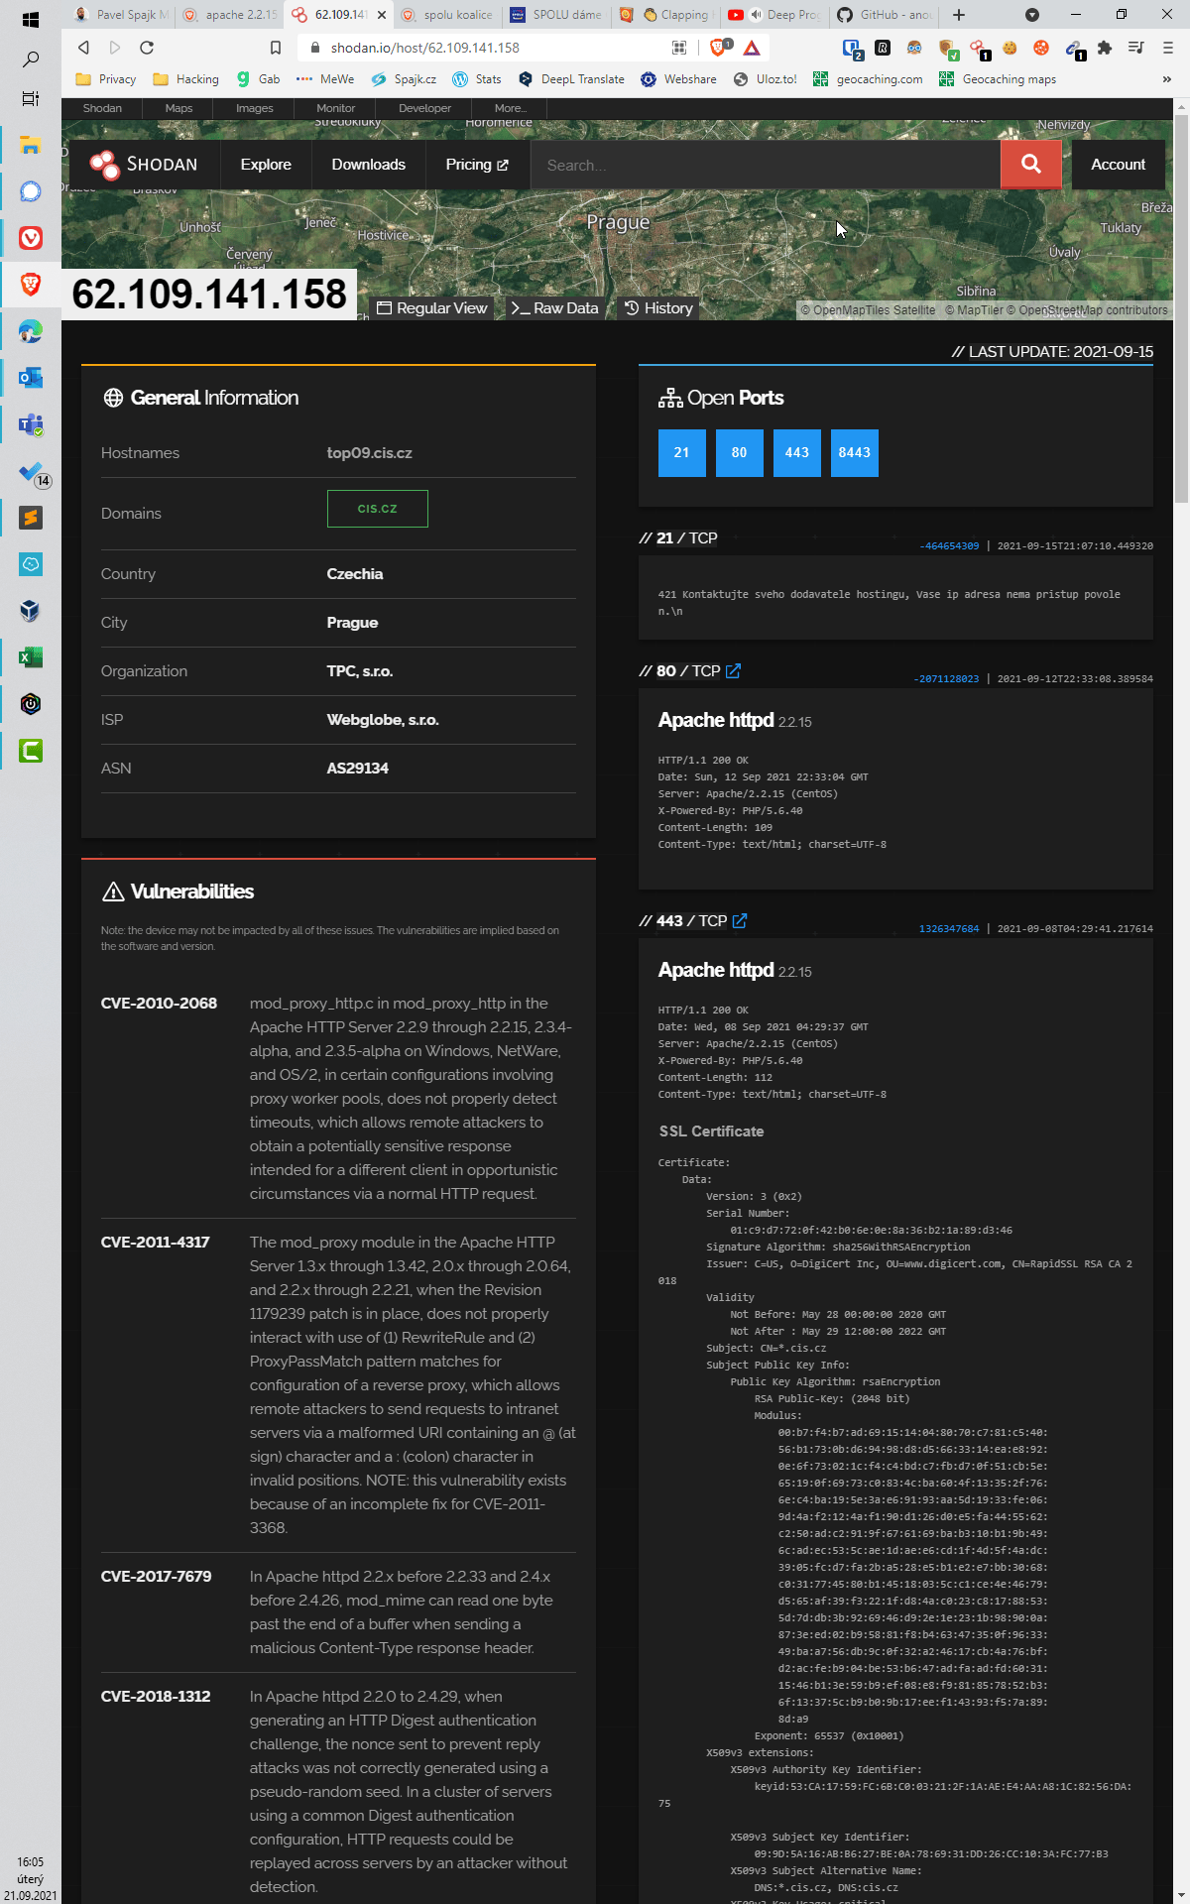Viewport: 1190px width, 1904px height.
Task: Click hash link -464654309 for port 21
Action: pos(949,546)
